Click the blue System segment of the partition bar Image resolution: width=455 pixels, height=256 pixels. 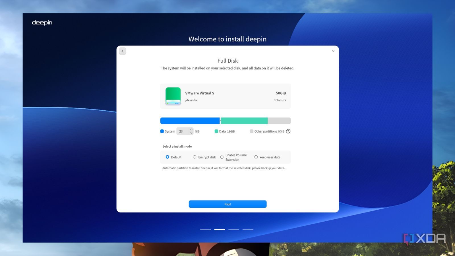[190, 121]
